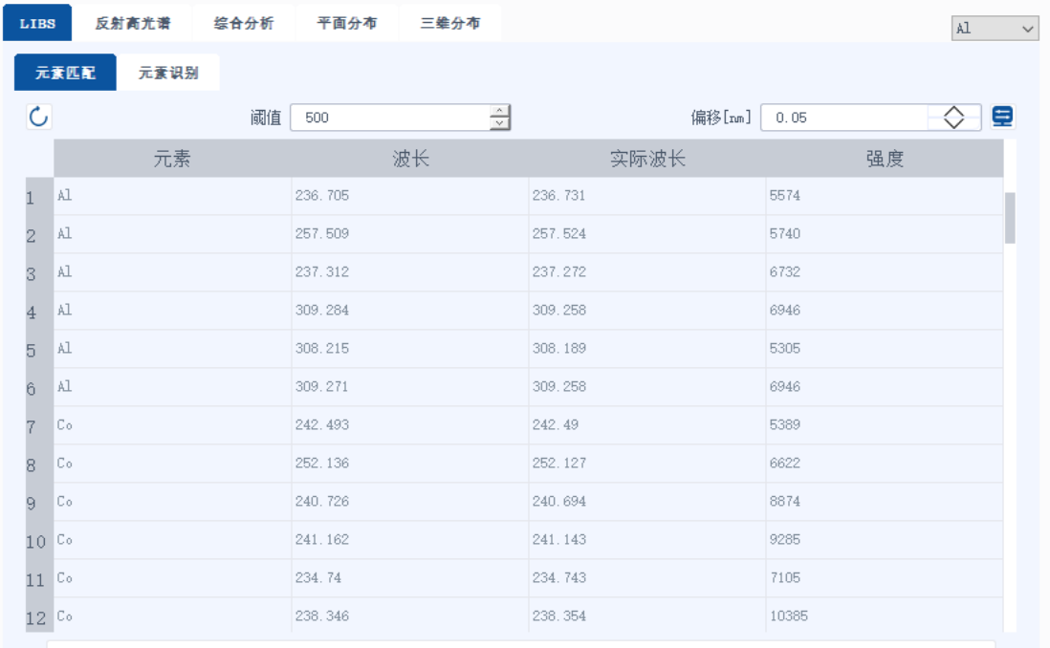Select the 平面分布 tab
The width and height of the screenshot is (1050, 648).
[x=346, y=23]
